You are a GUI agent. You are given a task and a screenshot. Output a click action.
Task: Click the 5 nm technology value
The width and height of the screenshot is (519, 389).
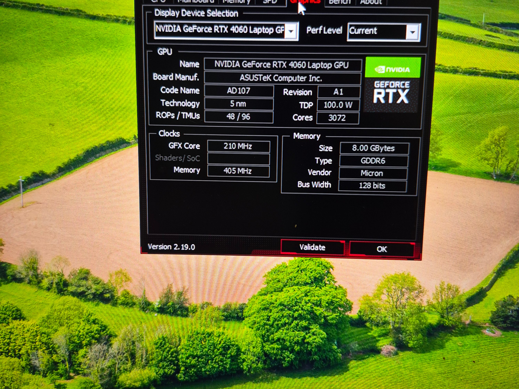pyautogui.click(x=238, y=104)
